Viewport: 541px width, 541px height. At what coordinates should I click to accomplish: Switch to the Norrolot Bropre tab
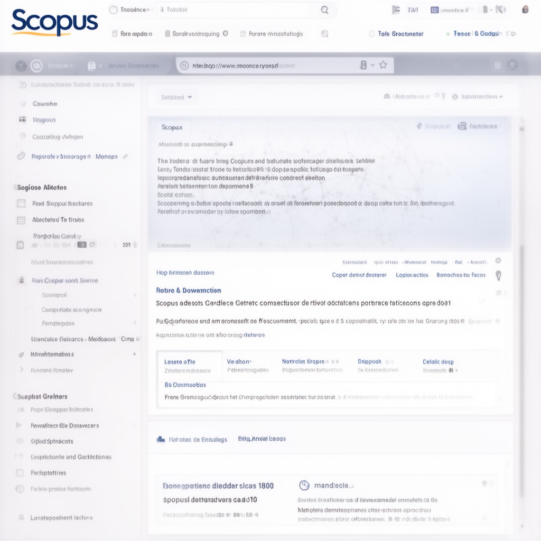tap(312, 366)
